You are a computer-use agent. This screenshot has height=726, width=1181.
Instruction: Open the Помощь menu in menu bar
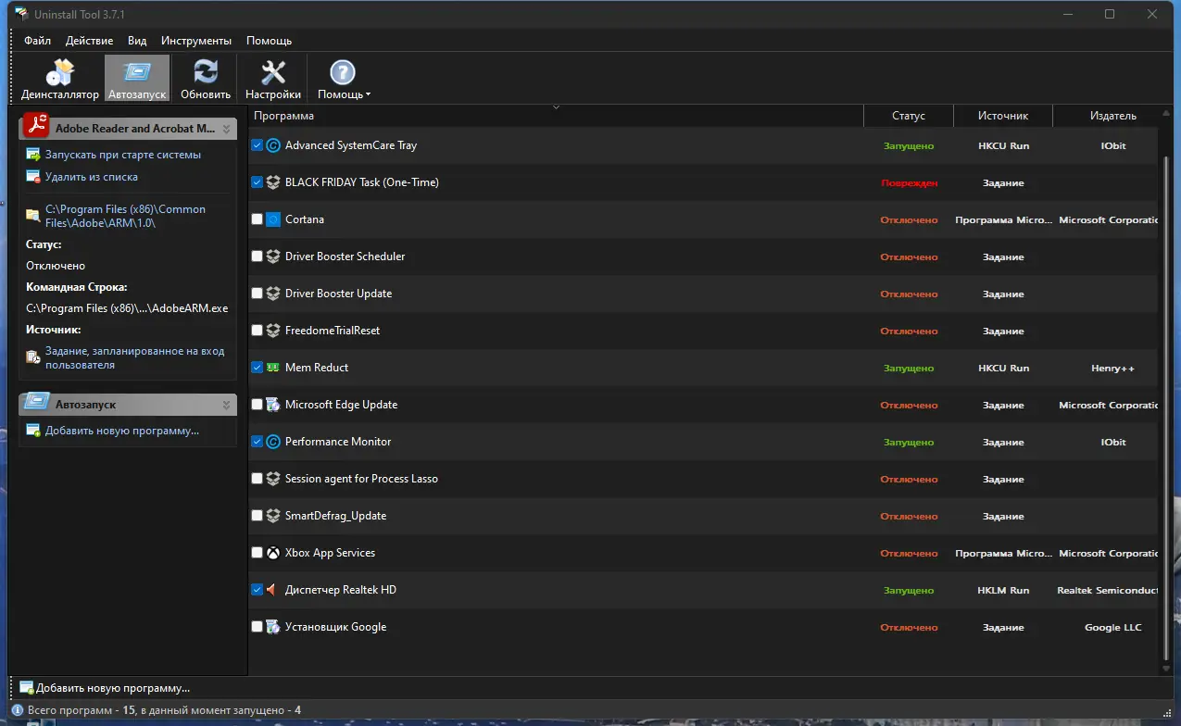pyautogui.click(x=269, y=41)
